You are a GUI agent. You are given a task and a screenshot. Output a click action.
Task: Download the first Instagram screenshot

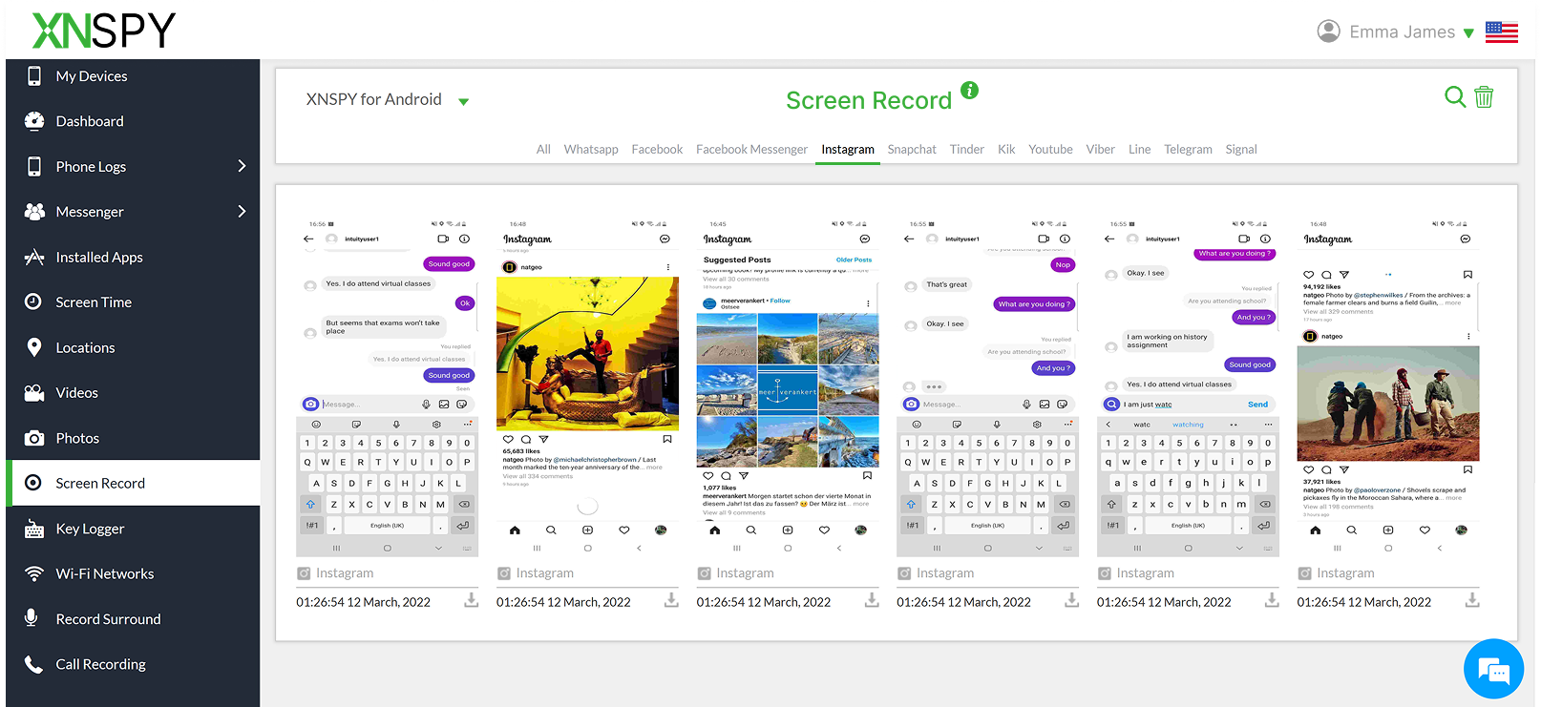click(x=472, y=601)
